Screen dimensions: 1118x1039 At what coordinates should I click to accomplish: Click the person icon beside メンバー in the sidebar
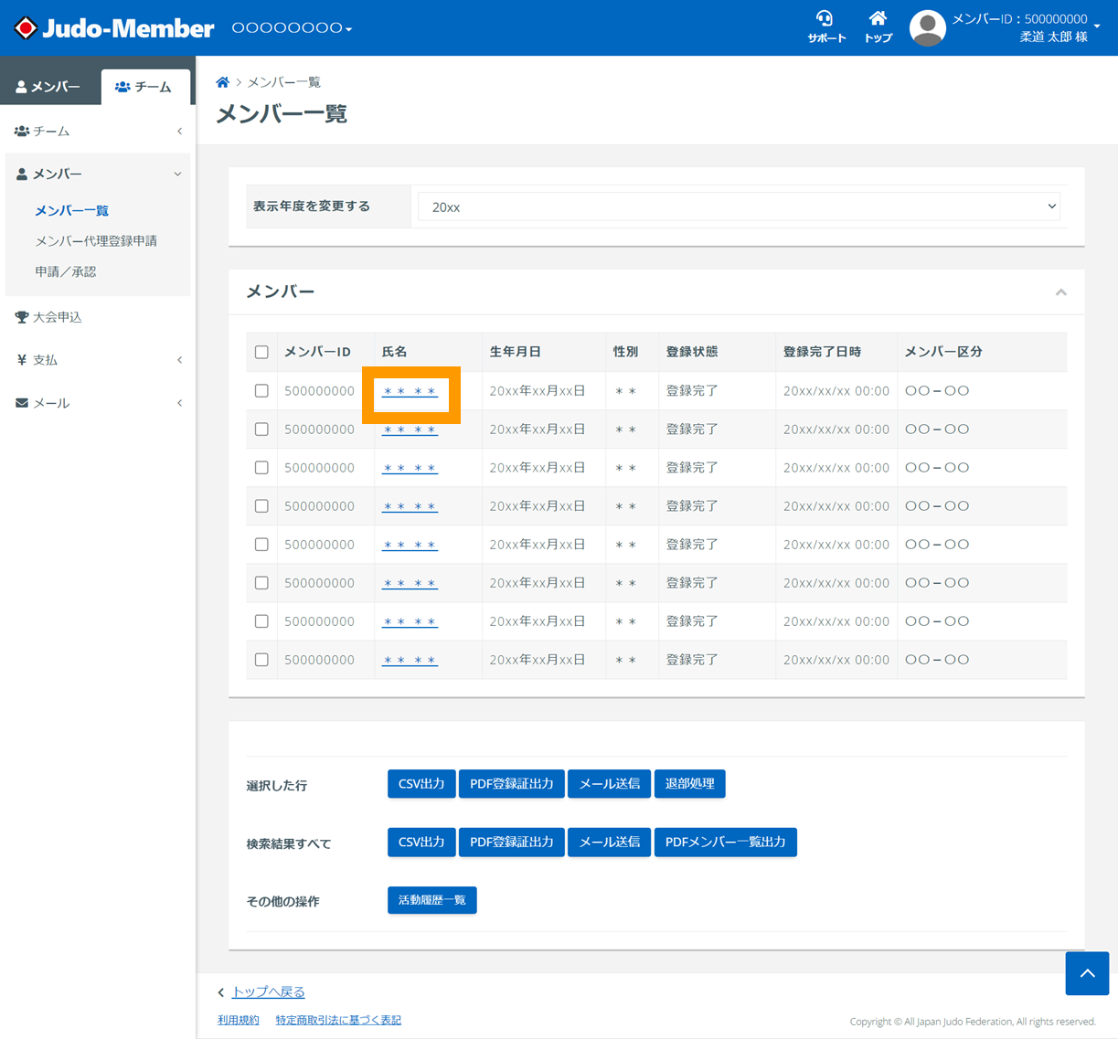[x=22, y=174]
